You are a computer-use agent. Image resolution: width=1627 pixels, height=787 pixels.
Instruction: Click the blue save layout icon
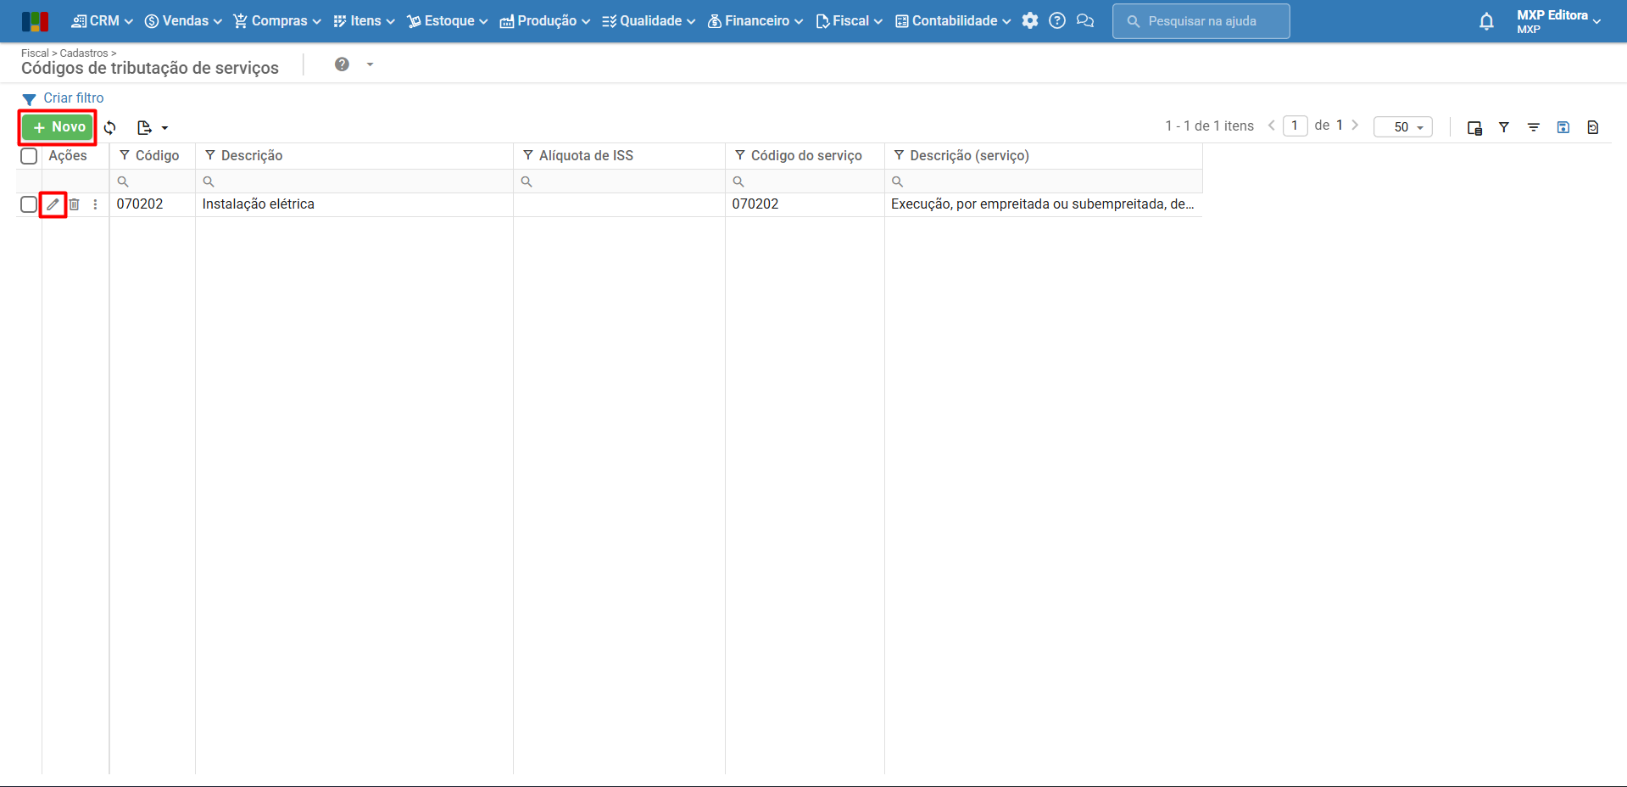tap(1563, 127)
